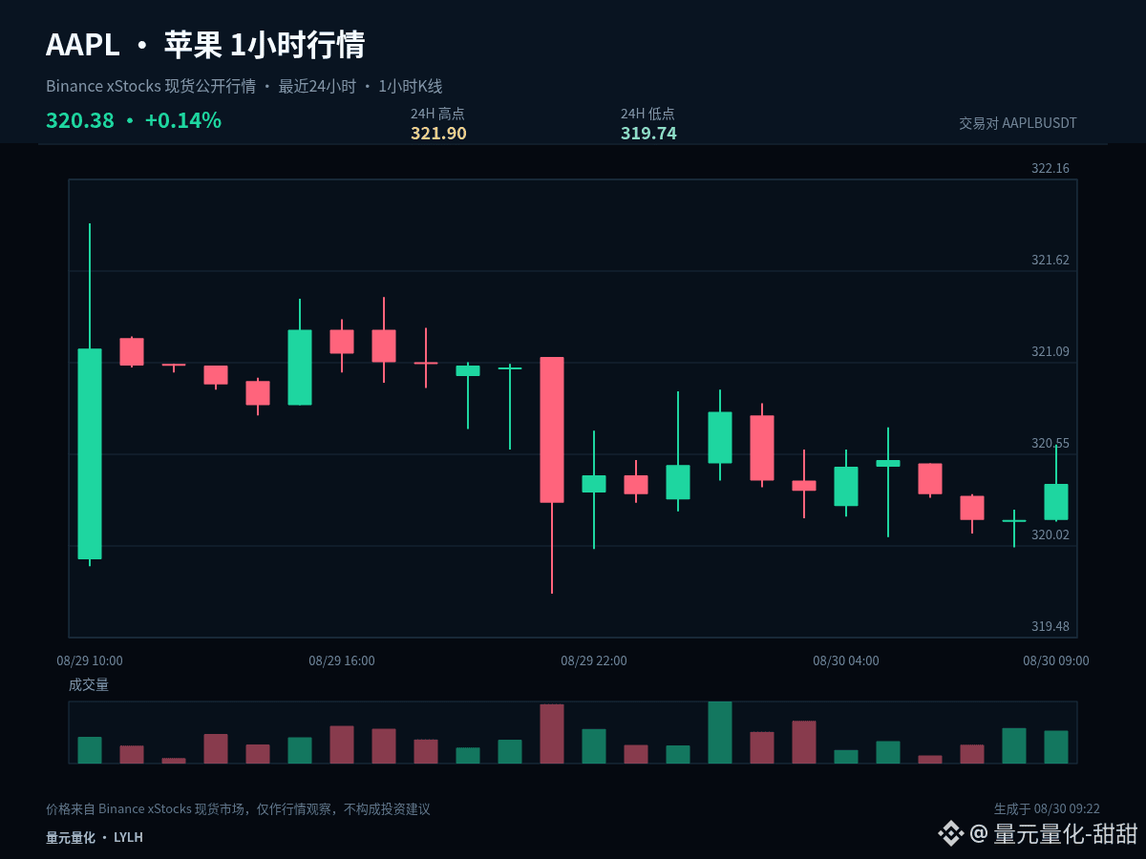This screenshot has height=859, width=1146.
Task: Click the "24H 高点" label
Action: [437, 113]
